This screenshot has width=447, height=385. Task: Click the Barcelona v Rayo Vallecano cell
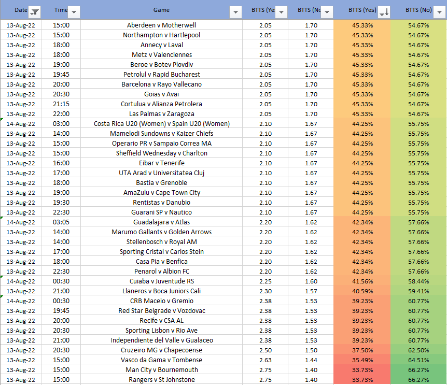click(x=161, y=84)
